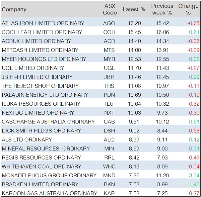Click the Latest % column header
The width and height of the screenshot is (201, 197).
pyautogui.click(x=134, y=9)
